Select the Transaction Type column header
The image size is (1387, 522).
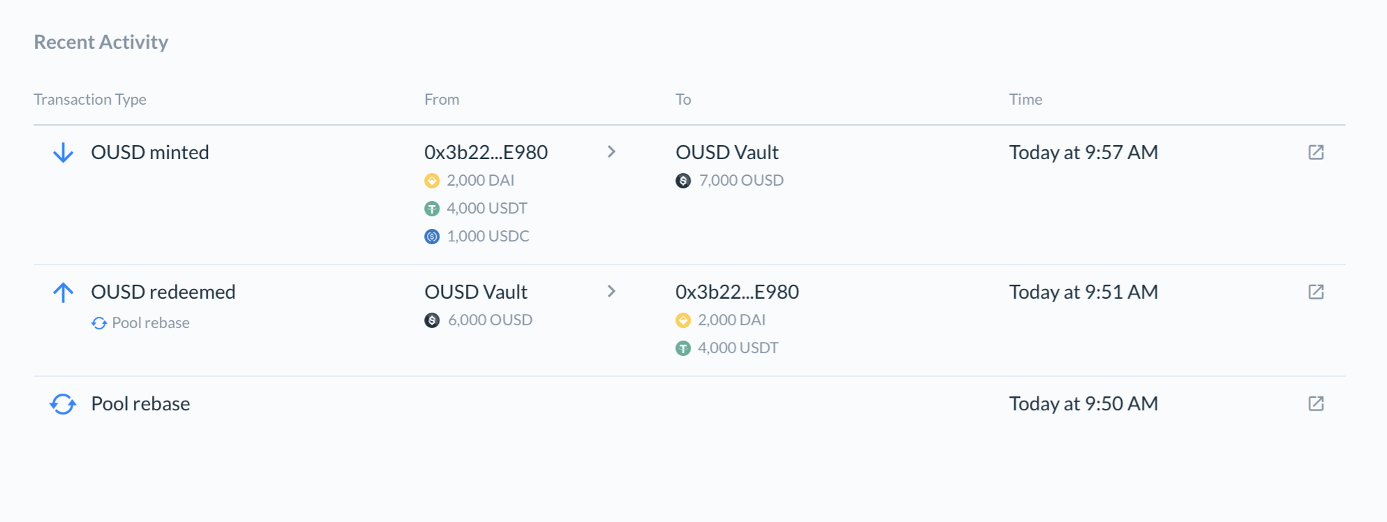click(x=90, y=99)
